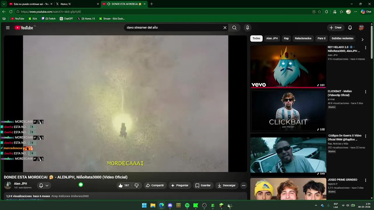374x210 pixels.
Task: Add this page to favorites star
Action: coord(319,12)
